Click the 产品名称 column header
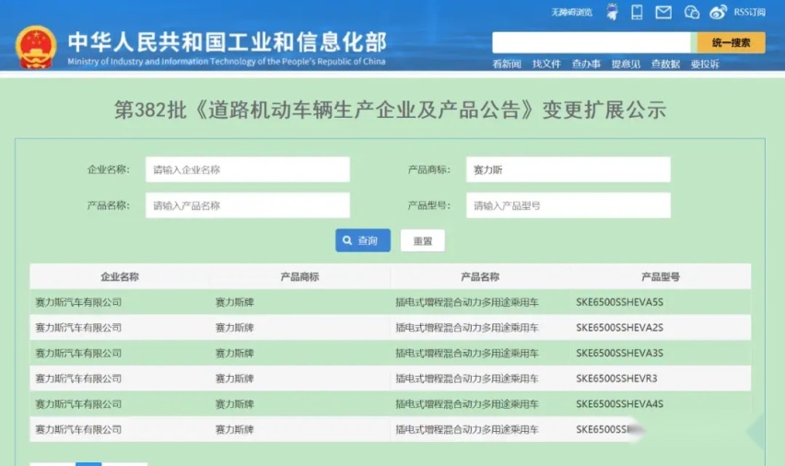This screenshot has height=466, width=785. click(x=480, y=277)
